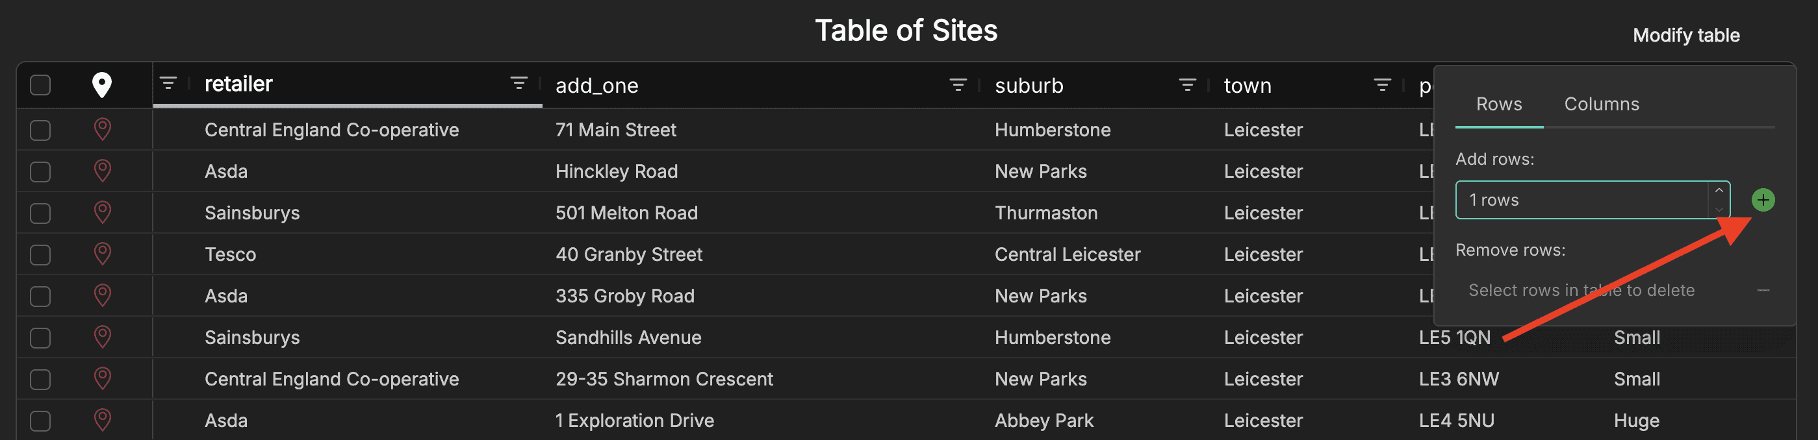
Task: Check the Sandhills Avenue Sainsburys row checkbox
Action: click(40, 337)
